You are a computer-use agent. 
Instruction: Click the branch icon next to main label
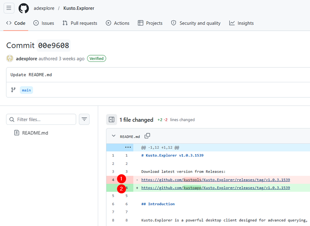click(x=13, y=90)
